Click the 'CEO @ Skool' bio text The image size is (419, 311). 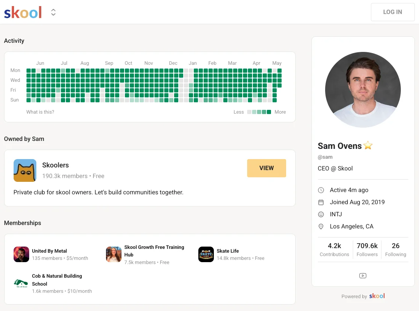335,169
